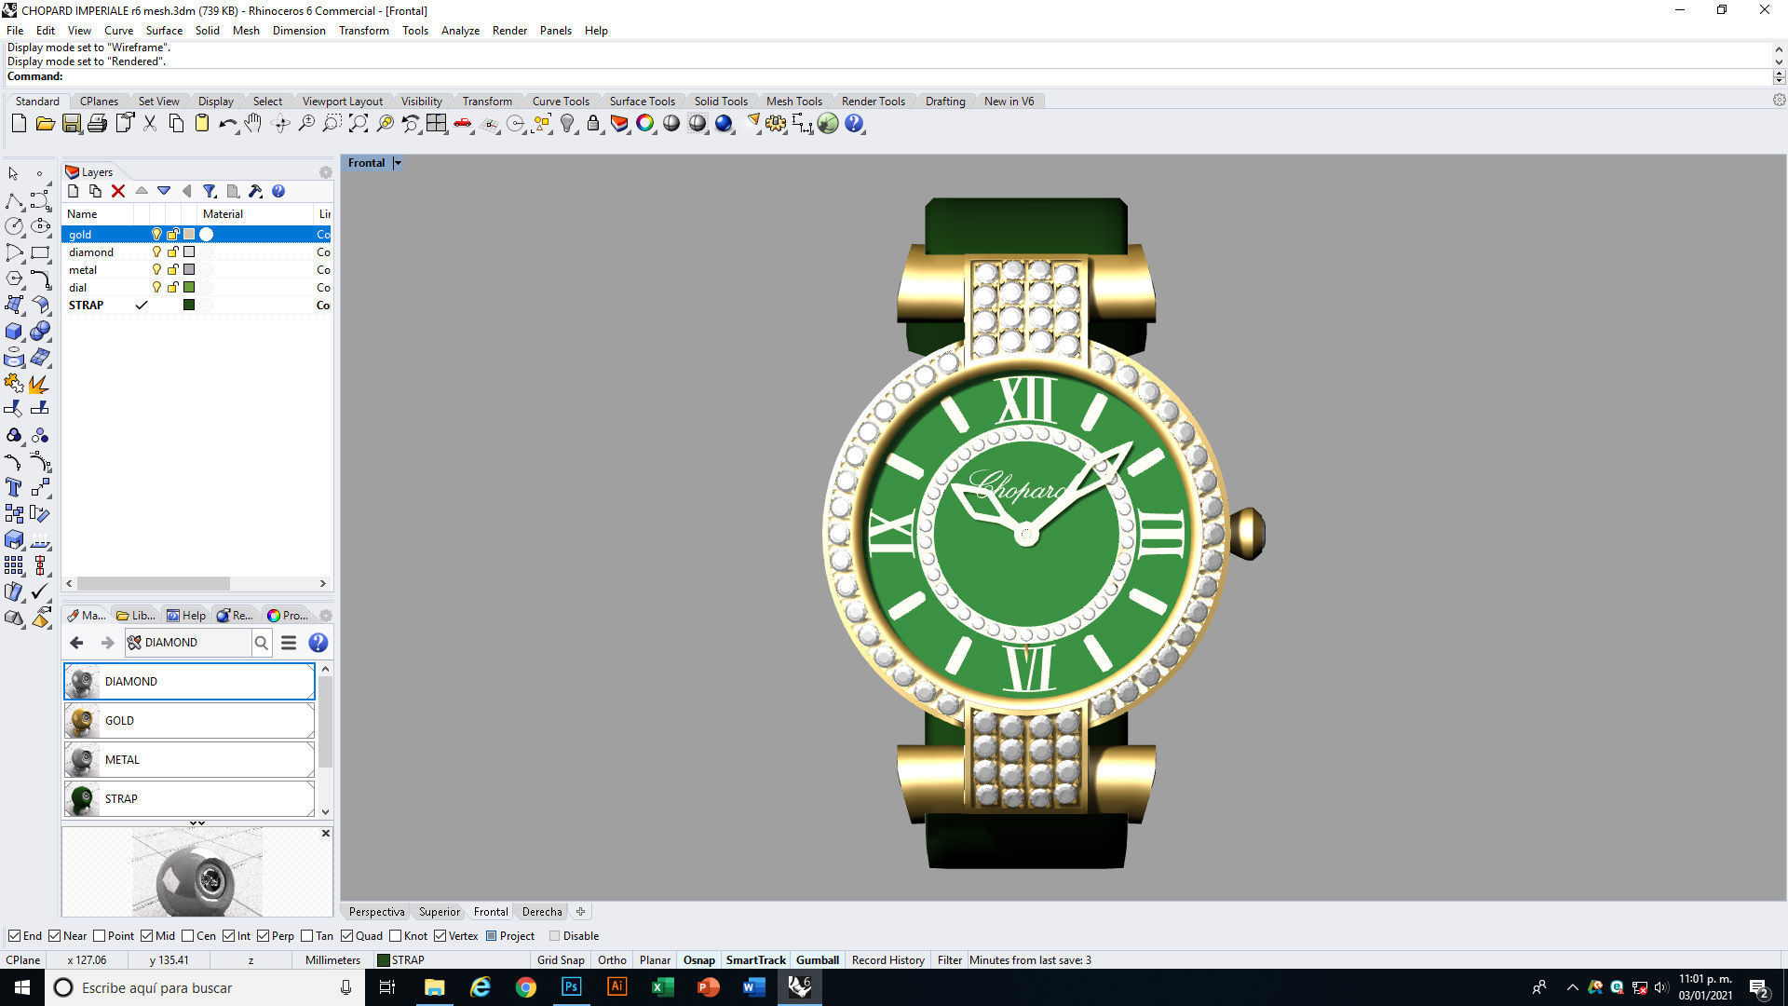
Task: Move layer down with blue down arrow
Action: click(164, 191)
